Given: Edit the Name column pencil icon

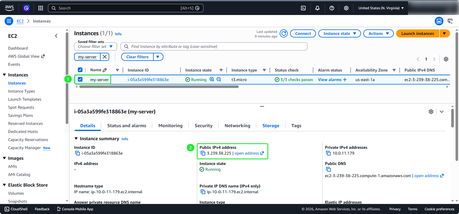Looking at the screenshot, I should pyautogui.click(x=105, y=70).
